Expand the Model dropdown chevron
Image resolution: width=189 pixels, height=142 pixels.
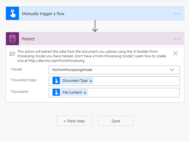click(x=172, y=70)
